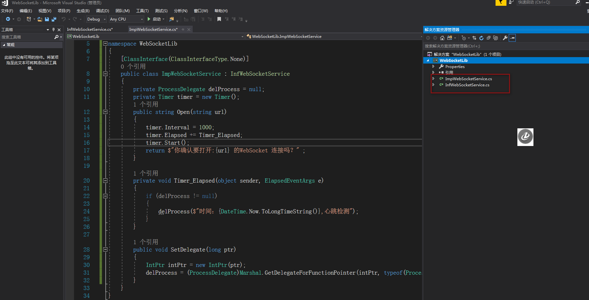Click the green Start (启动) debugging button
Image resolution: width=589 pixels, height=300 pixels.
(154, 19)
